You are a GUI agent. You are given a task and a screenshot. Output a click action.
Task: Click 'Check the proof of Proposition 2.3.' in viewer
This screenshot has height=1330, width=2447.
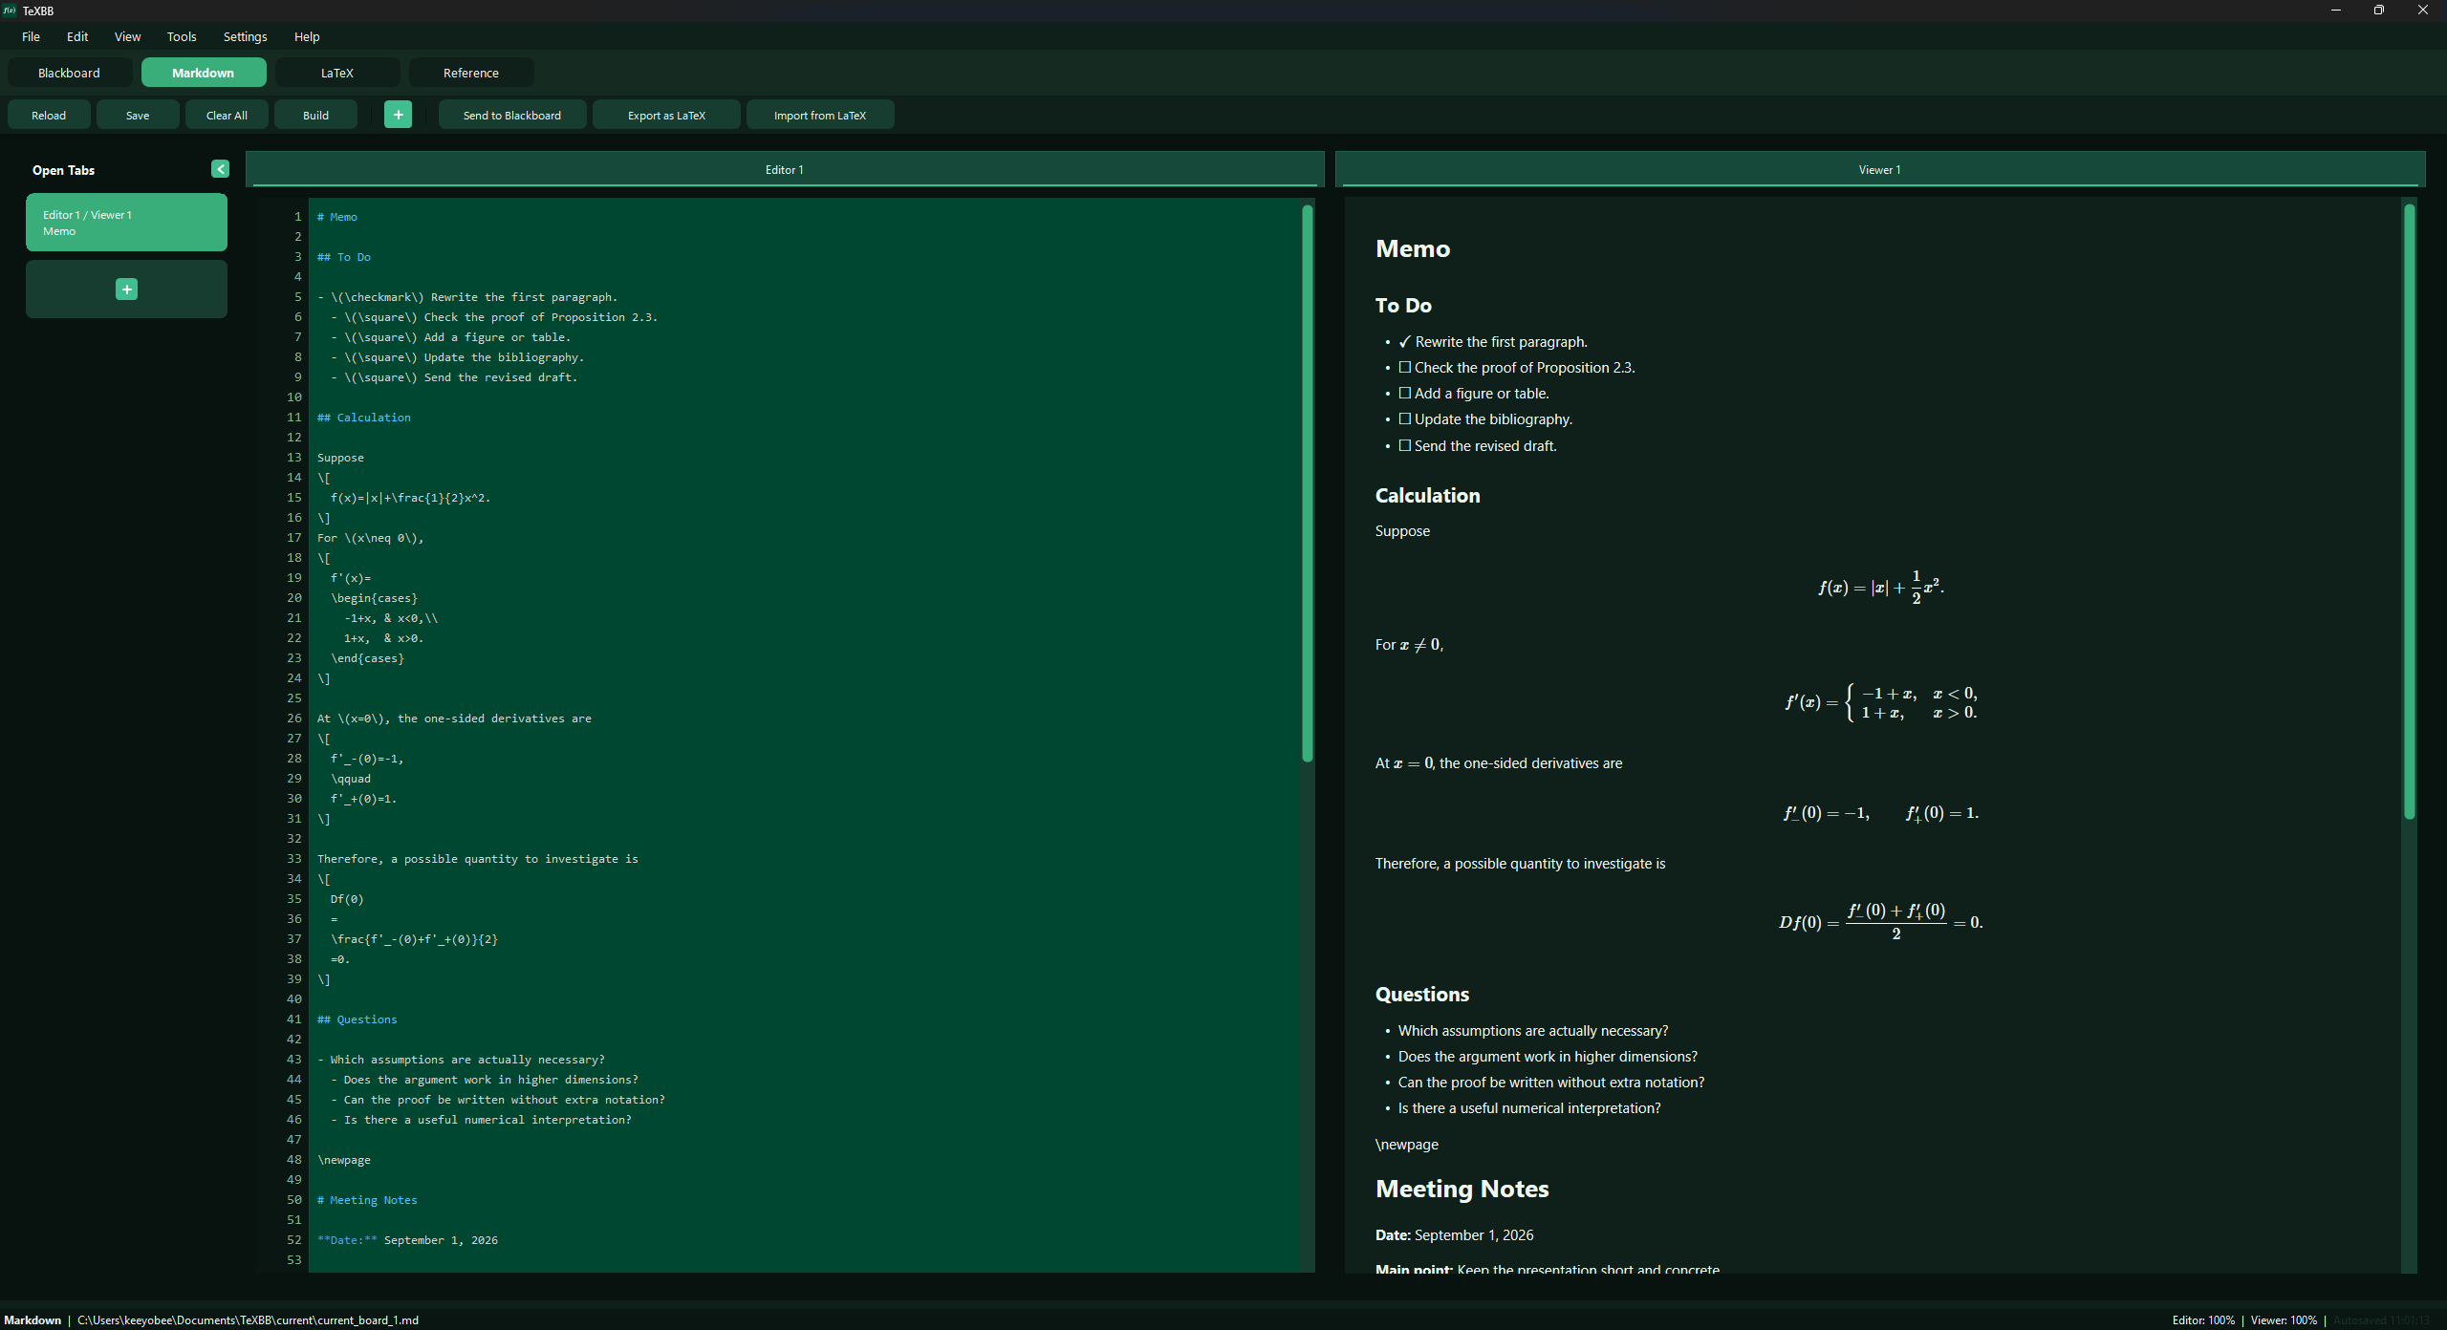[x=1525, y=368]
